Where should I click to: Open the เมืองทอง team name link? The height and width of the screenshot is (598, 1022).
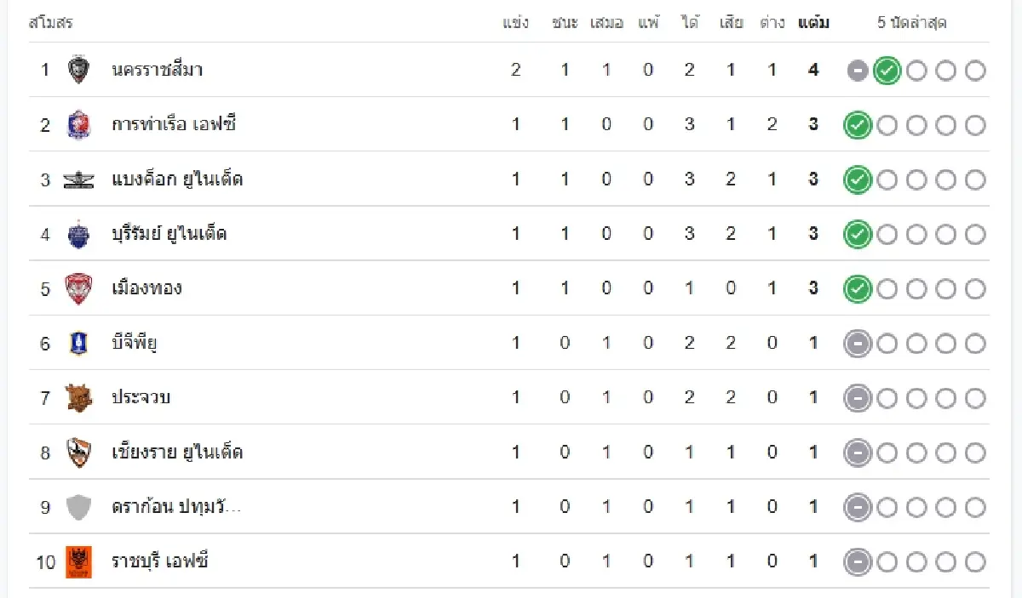pyautogui.click(x=146, y=288)
